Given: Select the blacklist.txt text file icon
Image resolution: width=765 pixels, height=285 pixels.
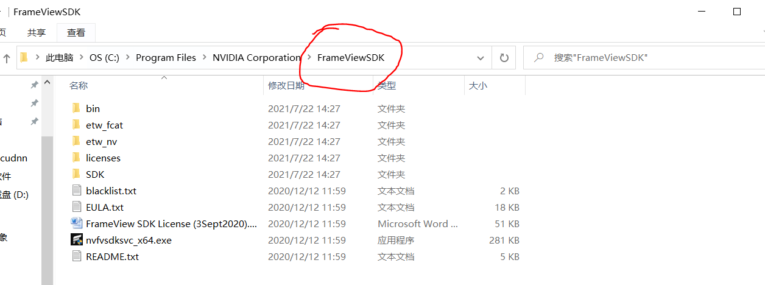Looking at the screenshot, I should pos(76,191).
